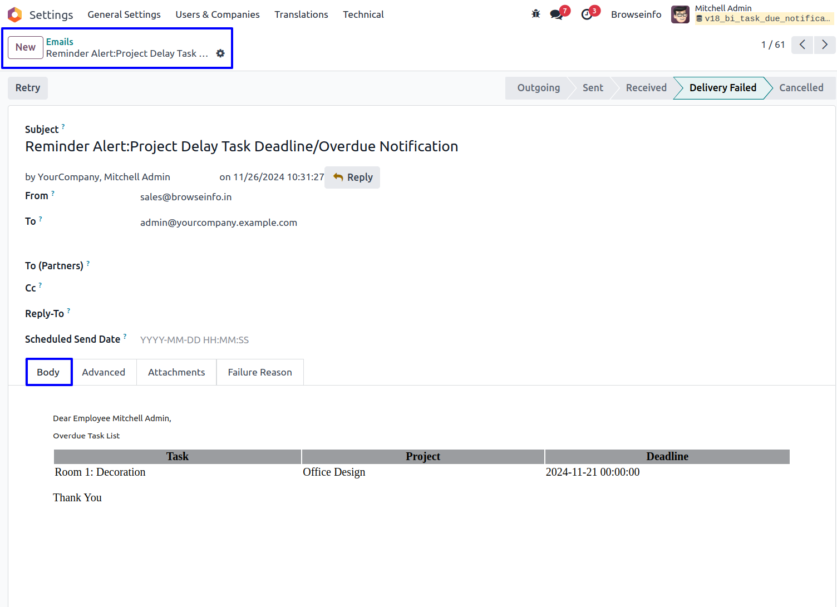Go to previous record arrow
The image size is (837, 607).
pos(802,45)
